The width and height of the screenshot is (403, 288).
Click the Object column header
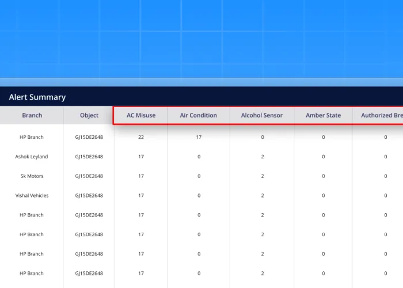pos(89,115)
